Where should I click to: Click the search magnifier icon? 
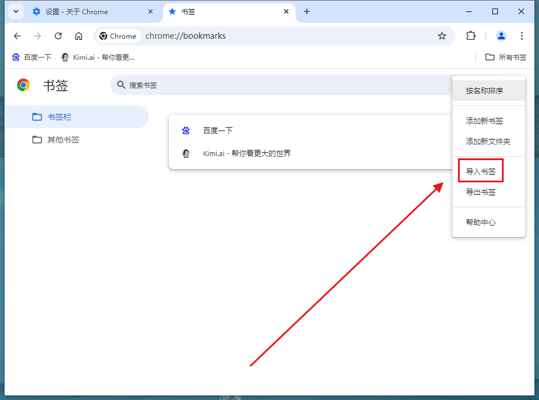click(121, 85)
